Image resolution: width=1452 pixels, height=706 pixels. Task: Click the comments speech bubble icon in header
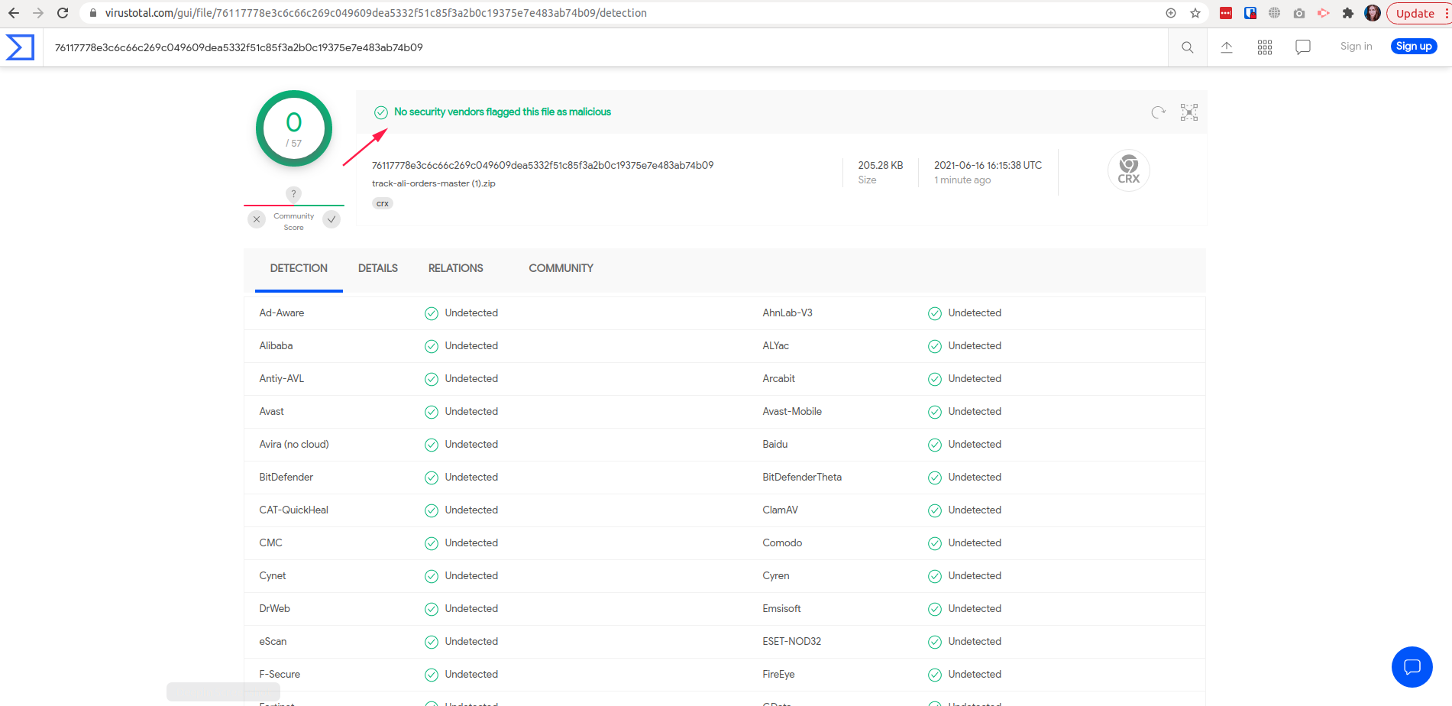pyautogui.click(x=1303, y=47)
